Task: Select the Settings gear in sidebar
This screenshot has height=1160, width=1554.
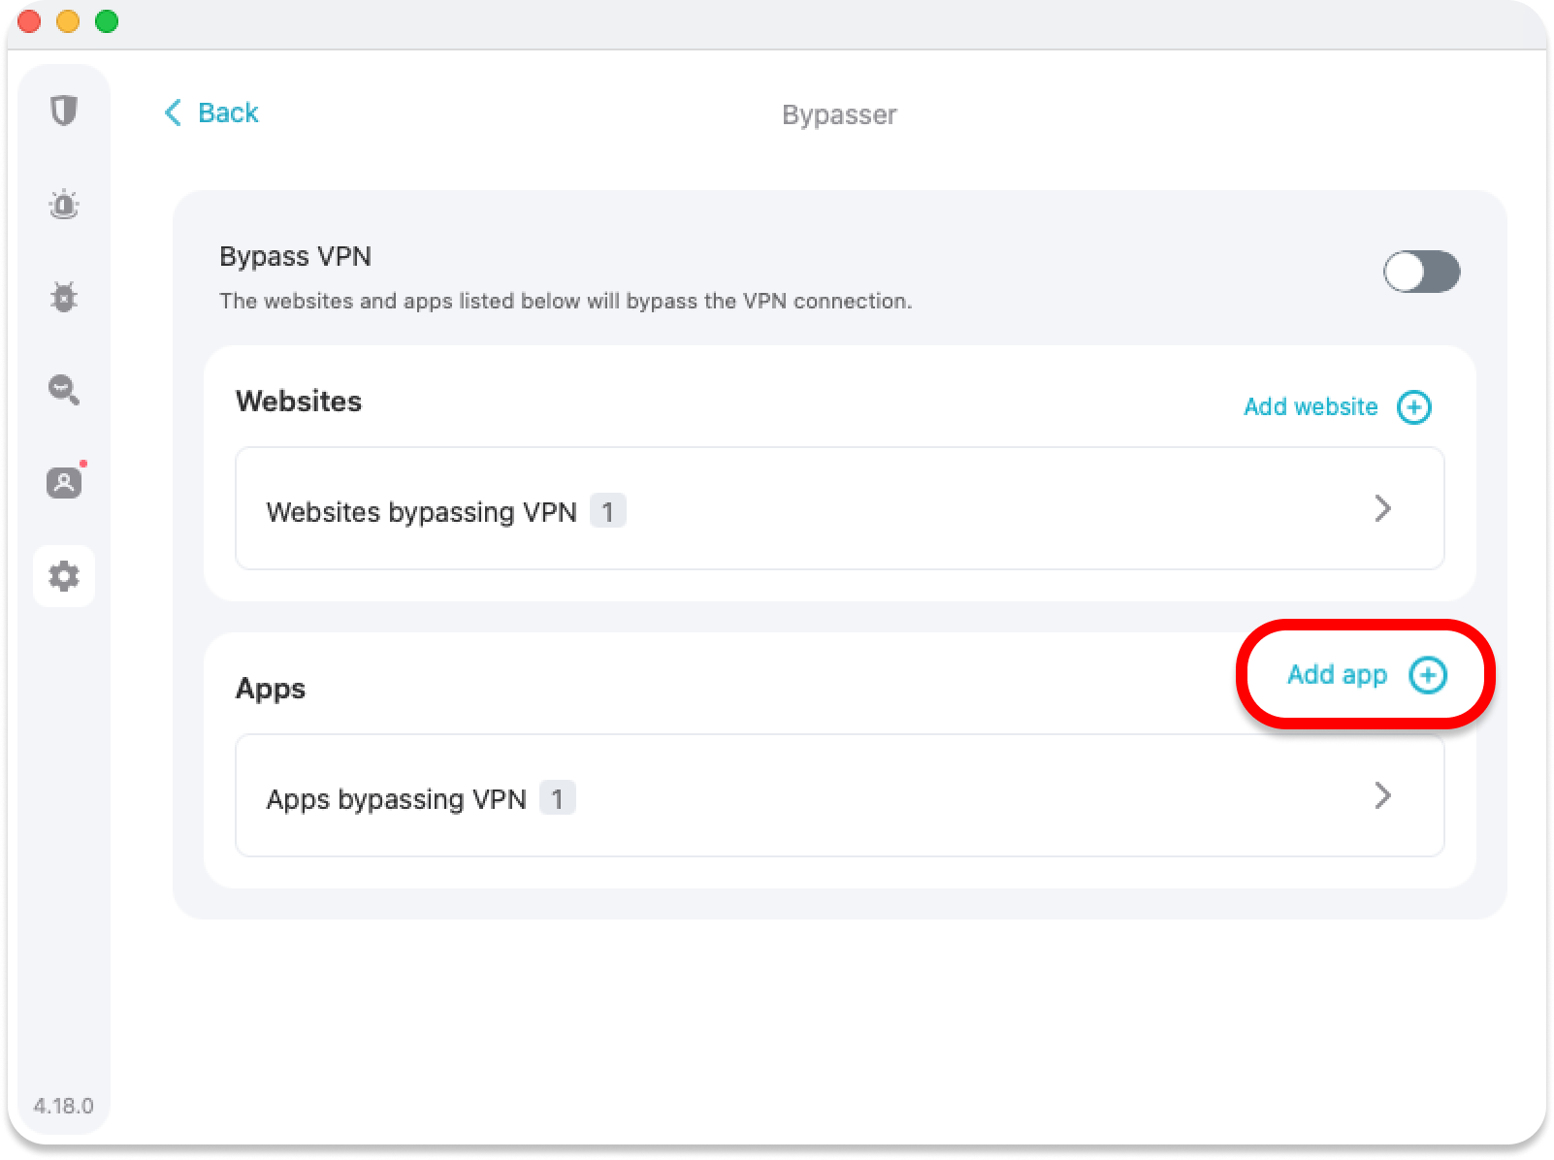Action: (64, 576)
